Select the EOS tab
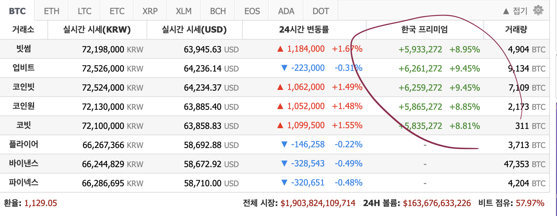The image size is (557, 216). [252, 10]
